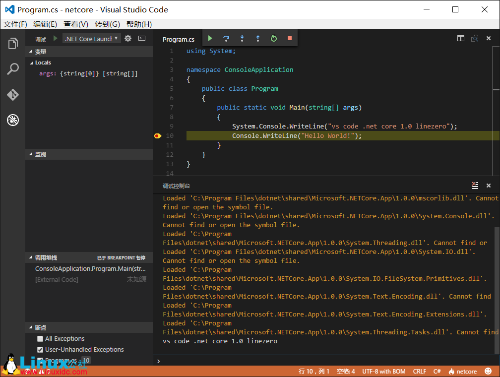Click the breakpoint marker on line 10

[x=158, y=136]
